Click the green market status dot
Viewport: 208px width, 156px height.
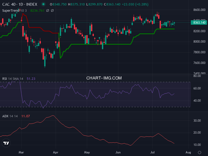[x=43, y=4]
